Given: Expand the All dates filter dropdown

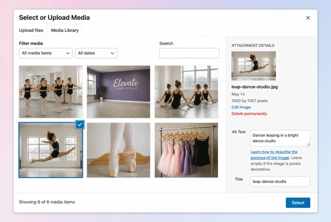Looking at the screenshot, I should (96, 53).
